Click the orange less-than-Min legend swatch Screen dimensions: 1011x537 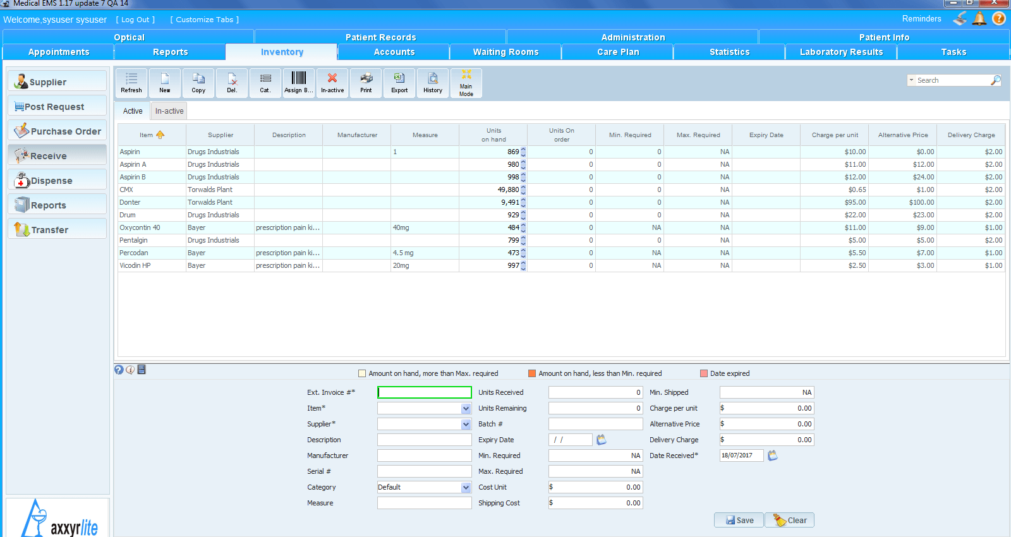click(x=532, y=373)
